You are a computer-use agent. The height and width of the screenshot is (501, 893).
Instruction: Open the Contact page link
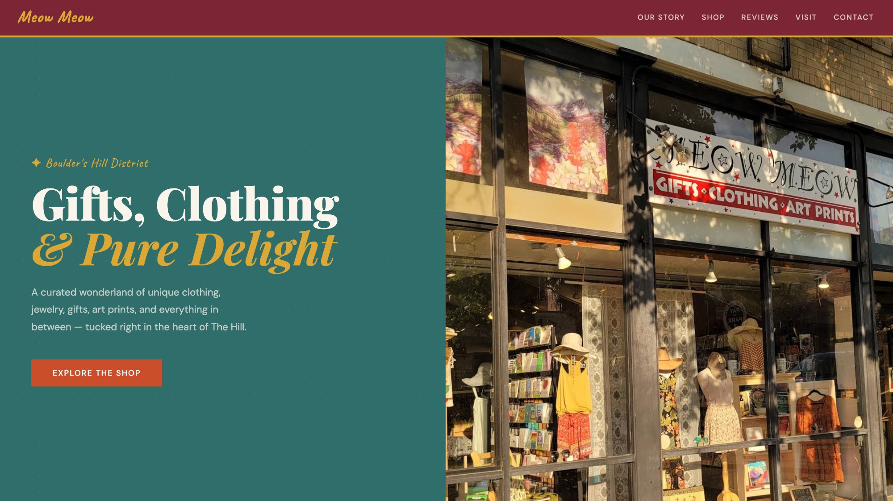(x=853, y=17)
